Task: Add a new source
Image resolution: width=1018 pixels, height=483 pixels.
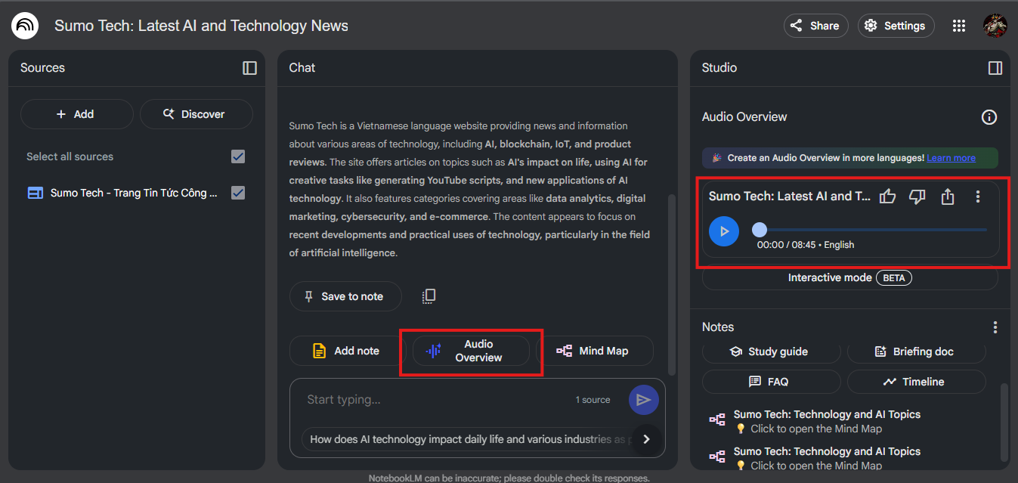Action: [x=76, y=114]
